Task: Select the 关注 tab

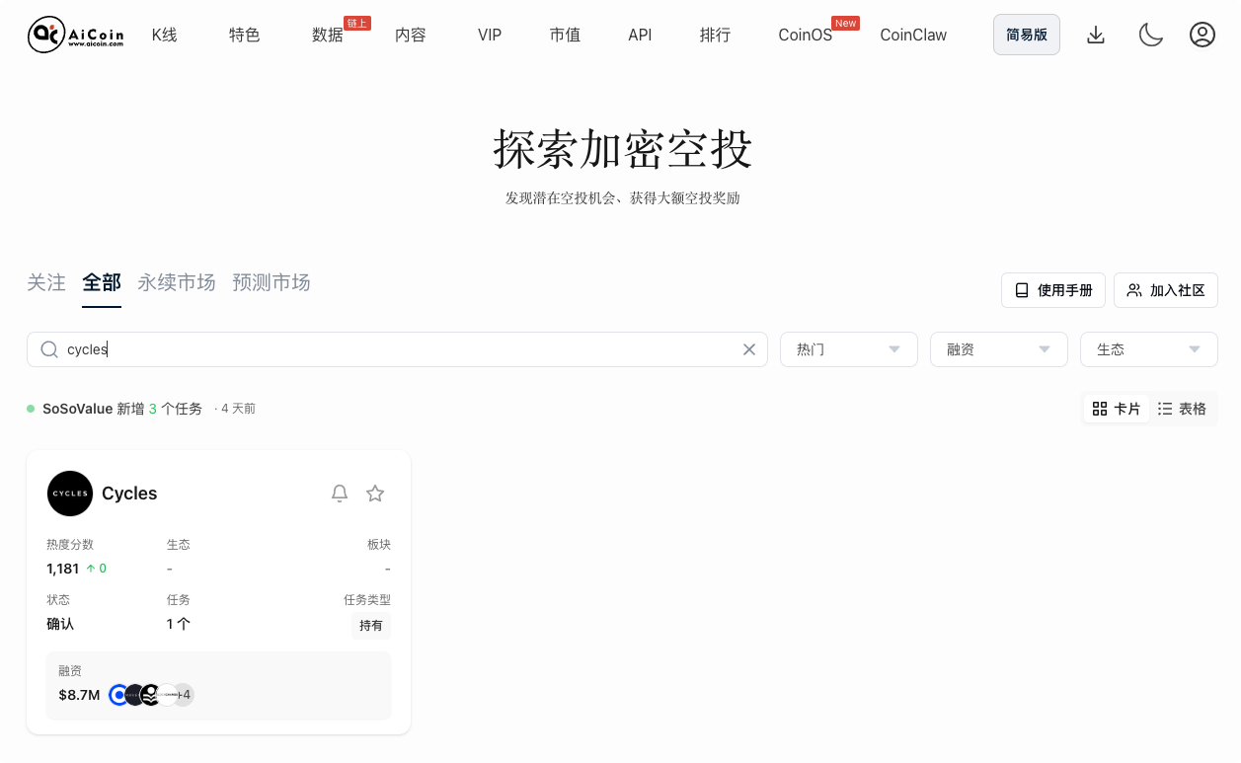Action: point(46,282)
